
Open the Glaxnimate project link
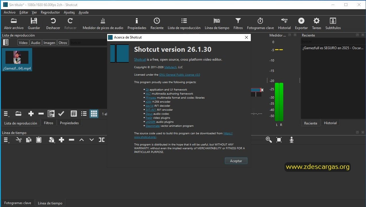(x=153, y=126)
